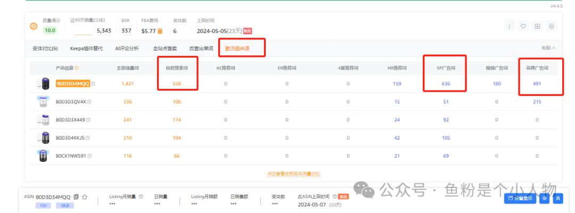Image resolution: width=575 pixels, height=213 pixels.
Task: Click the video play icon at top right
Action: pos(537,26)
